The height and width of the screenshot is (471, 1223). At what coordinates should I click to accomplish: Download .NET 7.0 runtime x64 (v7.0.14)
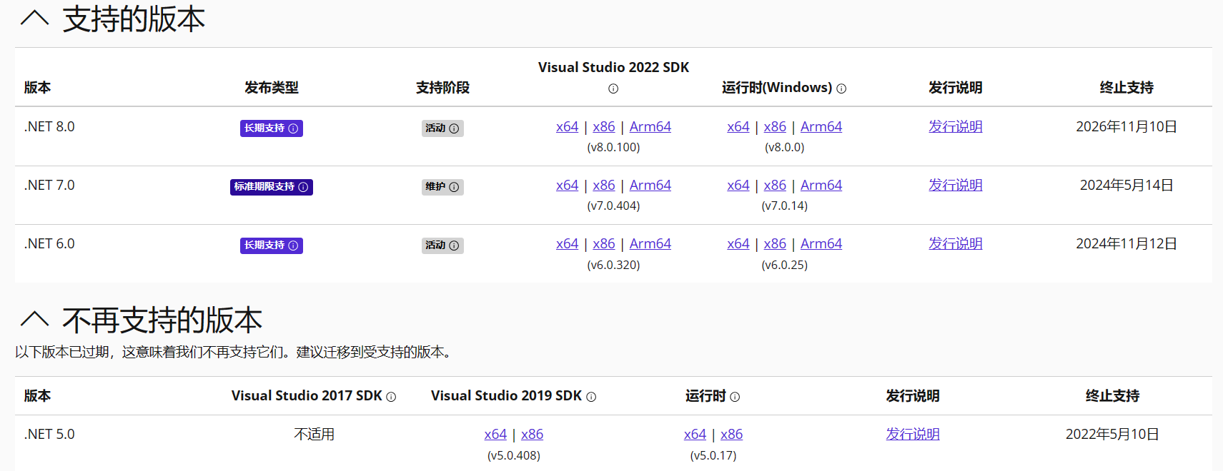(x=738, y=185)
